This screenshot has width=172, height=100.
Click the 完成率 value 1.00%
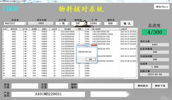click(x=155, y=67)
